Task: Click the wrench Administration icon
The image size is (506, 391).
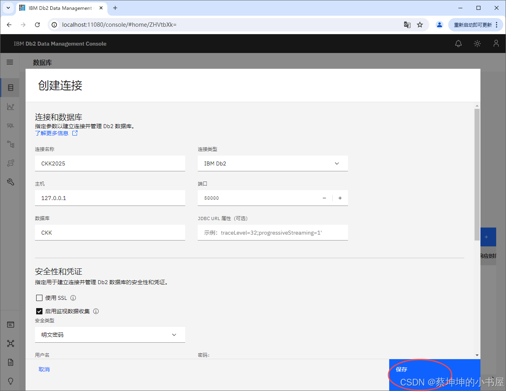Action: (x=10, y=182)
